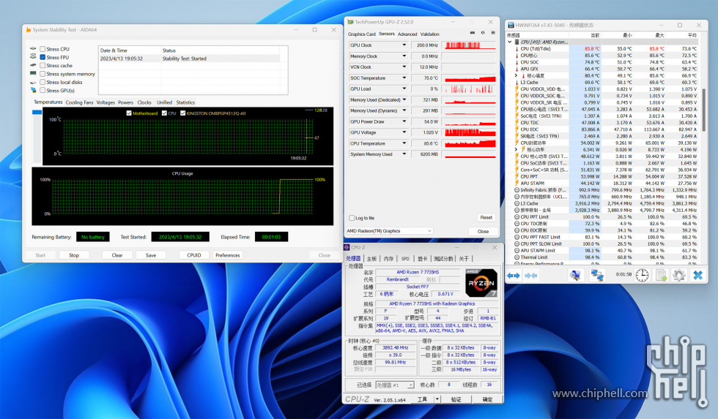Screen dimensions: 718x419
Task: Click the blue temperature graph slider bar
Action: (37, 112)
